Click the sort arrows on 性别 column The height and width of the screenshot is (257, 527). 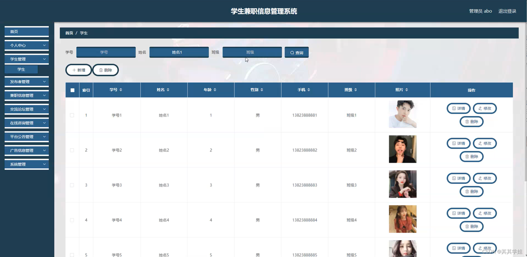click(x=262, y=90)
